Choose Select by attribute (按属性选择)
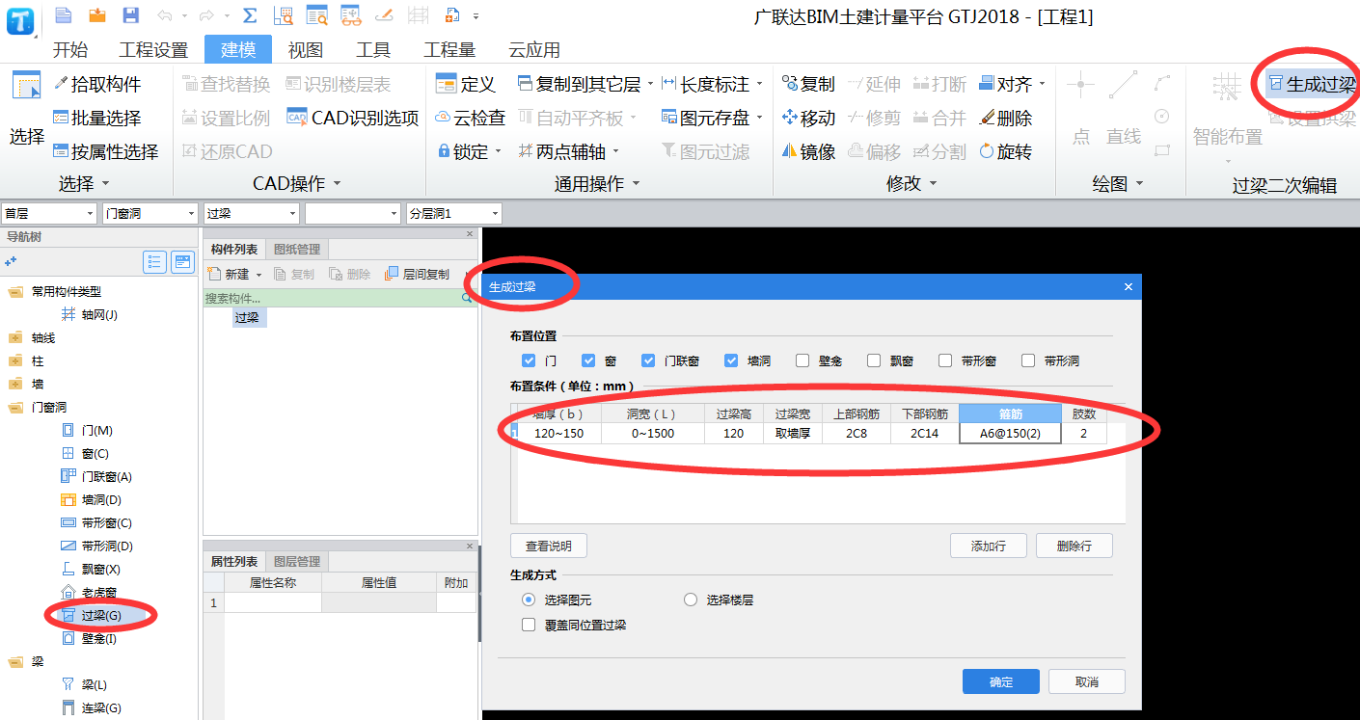Viewport: 1360px width, 720px height. click(x=105, y=151)
